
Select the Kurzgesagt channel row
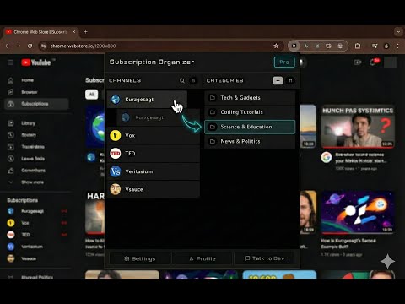147,100
